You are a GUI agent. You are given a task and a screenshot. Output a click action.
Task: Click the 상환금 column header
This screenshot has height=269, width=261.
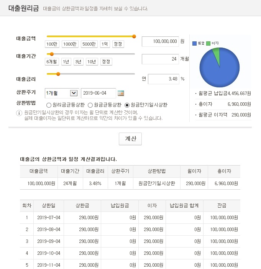(82, 205)
